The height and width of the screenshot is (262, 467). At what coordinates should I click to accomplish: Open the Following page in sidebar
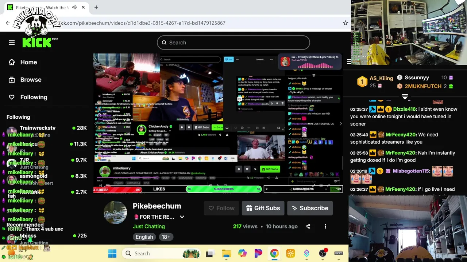[28, 97]
